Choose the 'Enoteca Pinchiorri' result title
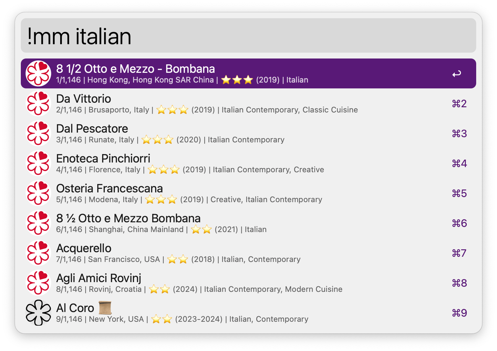Image resolution: width=497 pixels, height=351 pixels. (x=103, y=159)
